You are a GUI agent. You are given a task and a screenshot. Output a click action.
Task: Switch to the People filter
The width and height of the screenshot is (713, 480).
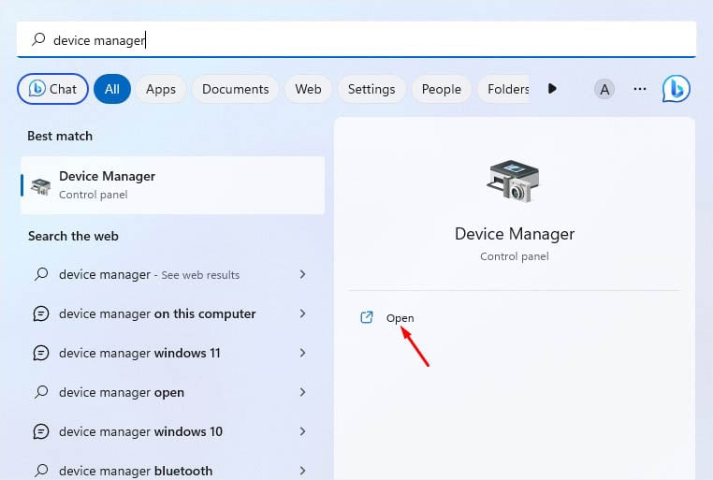441,89
